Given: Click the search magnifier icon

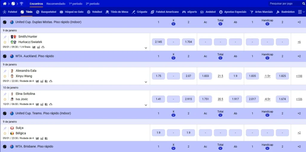Looking at the screenshot, I should click(304, 4).
